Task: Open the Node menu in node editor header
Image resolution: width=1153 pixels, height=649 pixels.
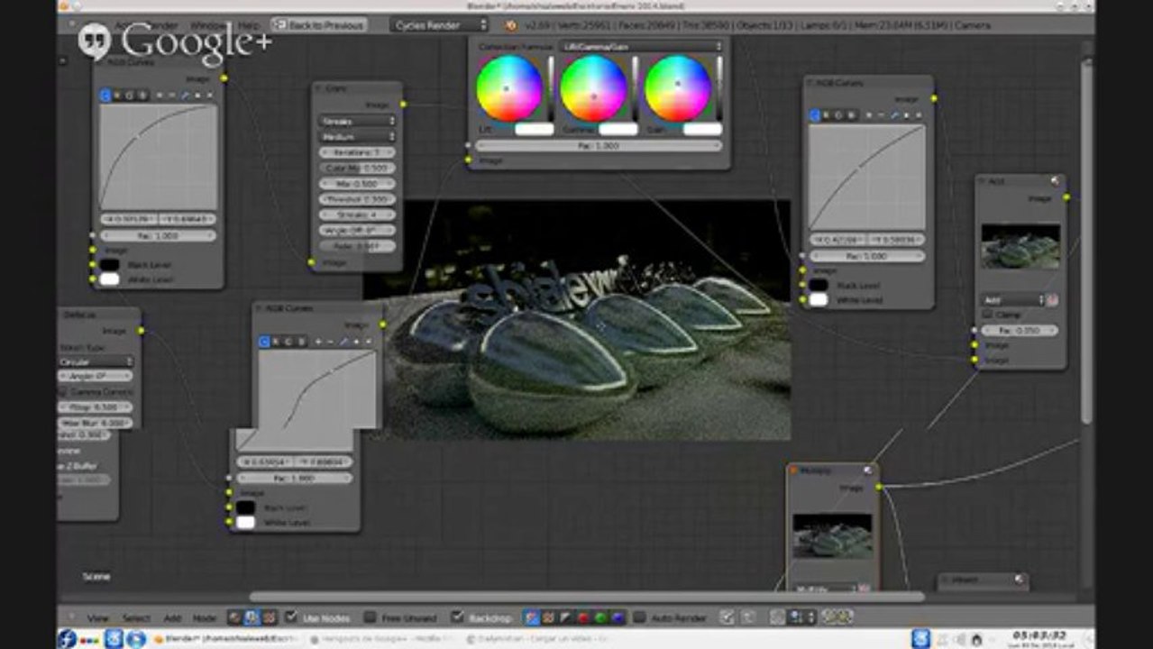Action: [x=205, y=618]
